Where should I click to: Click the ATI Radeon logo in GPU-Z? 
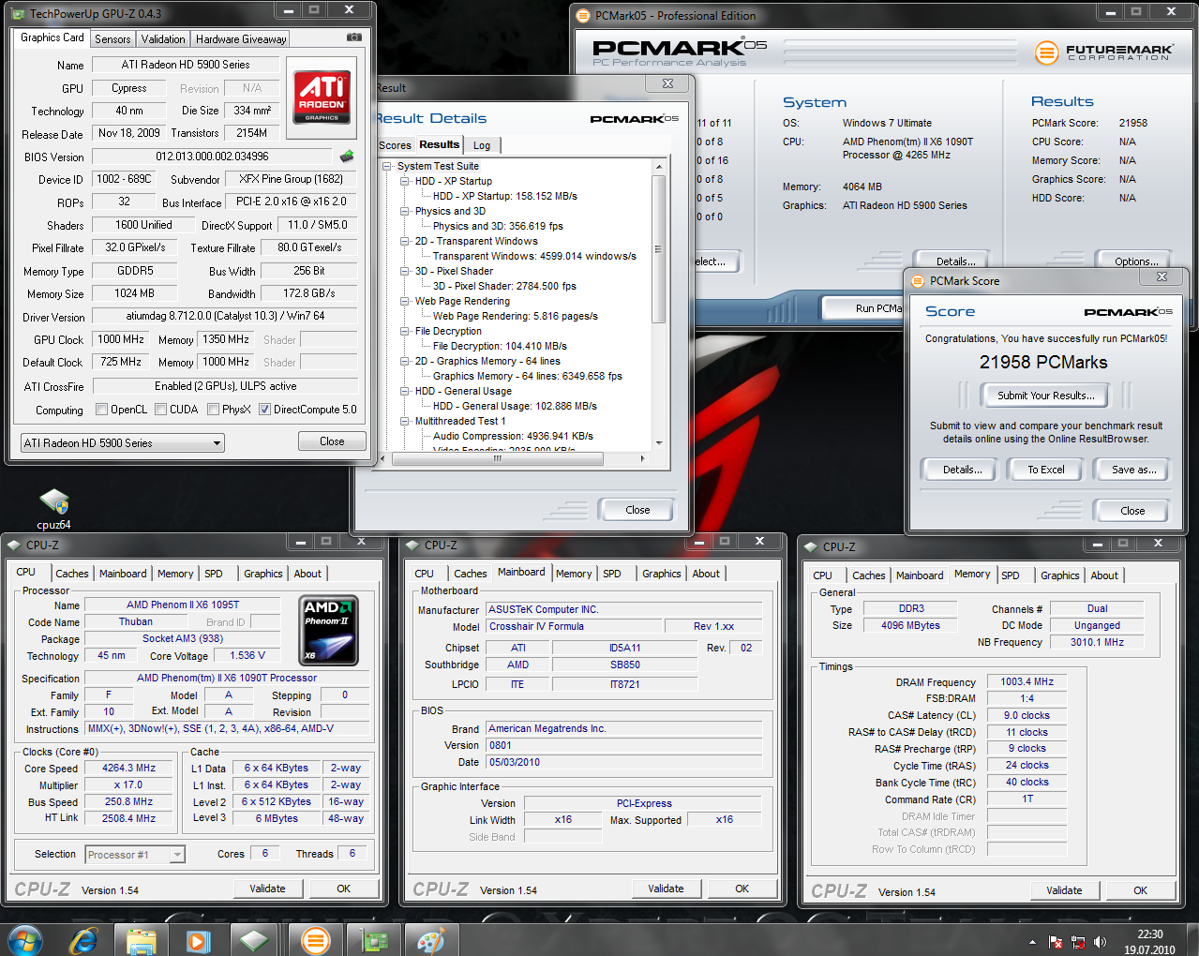coord(322,97)
